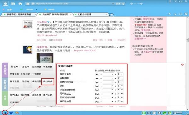
Task: Open the 在线帮助 help link
Action: click(x=26, y=95)
